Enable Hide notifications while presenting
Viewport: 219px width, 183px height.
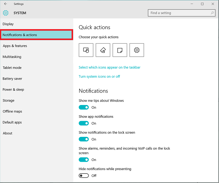pyautogui.click(x=84, y=176)
